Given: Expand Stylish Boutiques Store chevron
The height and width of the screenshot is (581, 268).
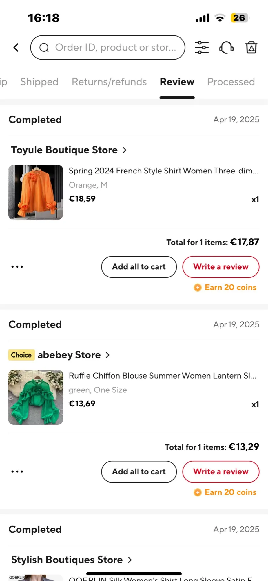Looking at the screenshot, I should (130, 560).
